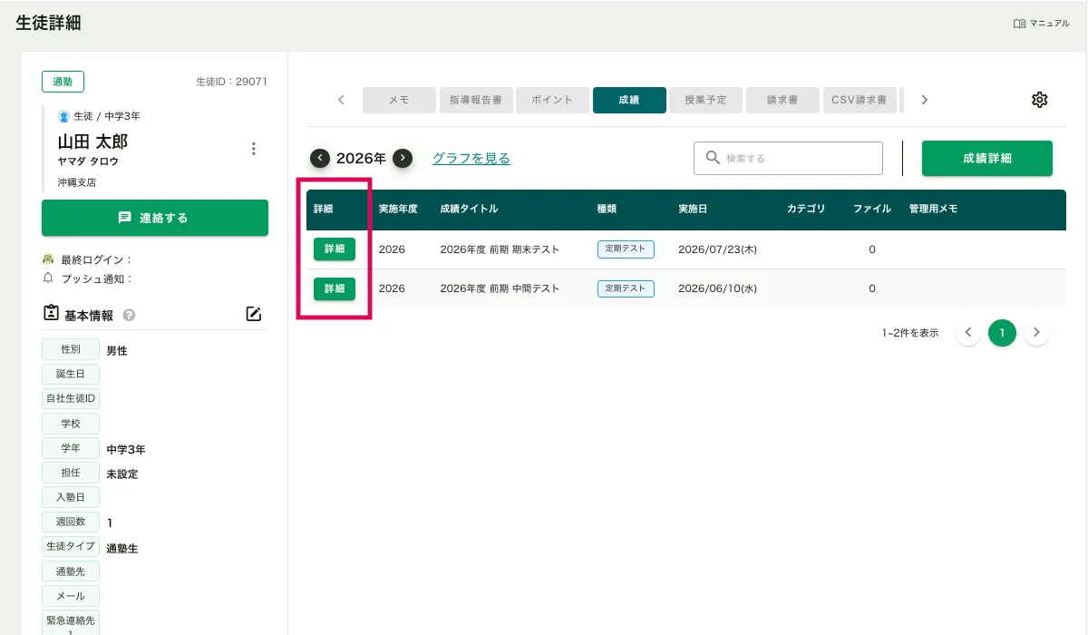Image resolution: width=1088 pixels, height=635 pixels.
Task: Click the help question mark next to 基本情報
Action: [129, 316]
